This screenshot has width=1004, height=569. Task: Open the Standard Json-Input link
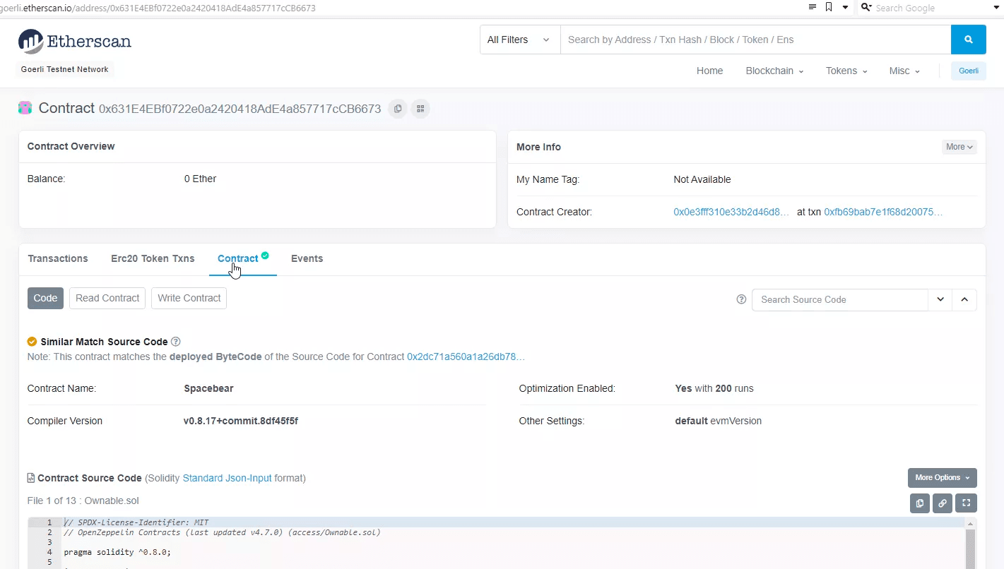coord(227,478)
